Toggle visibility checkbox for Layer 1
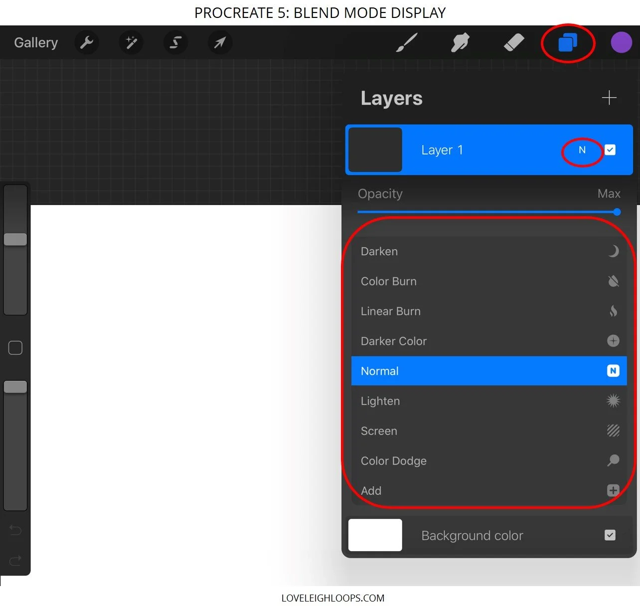 (610, 150)
